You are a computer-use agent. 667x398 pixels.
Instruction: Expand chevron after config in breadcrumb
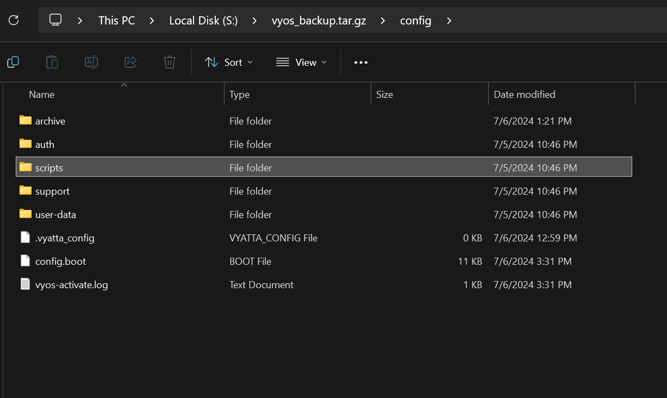point(449,21)
